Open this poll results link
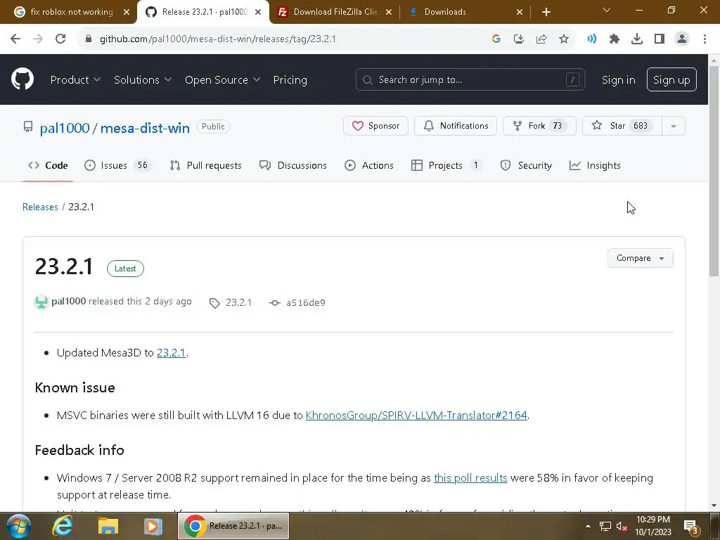Screen dimensions: 720x540 click(470, 477)
